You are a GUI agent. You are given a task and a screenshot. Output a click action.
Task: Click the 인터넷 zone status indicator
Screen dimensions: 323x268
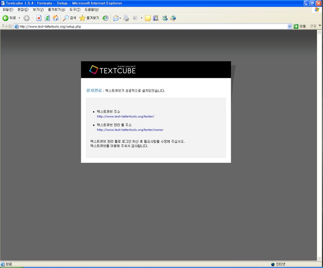(x=278, y=264)
